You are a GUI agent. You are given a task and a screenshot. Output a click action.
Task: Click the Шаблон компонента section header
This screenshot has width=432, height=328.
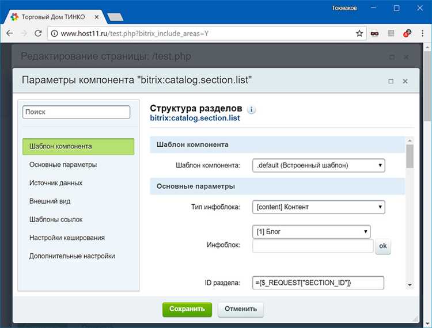click(278, 145)
